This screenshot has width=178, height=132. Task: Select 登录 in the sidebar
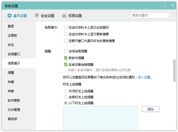pyautogui.click(x=19, y=26)
